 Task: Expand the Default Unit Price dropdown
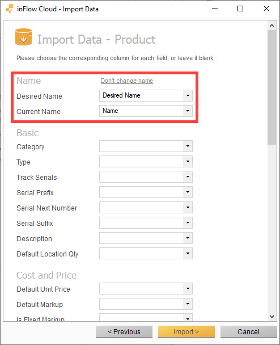point(146,289)
